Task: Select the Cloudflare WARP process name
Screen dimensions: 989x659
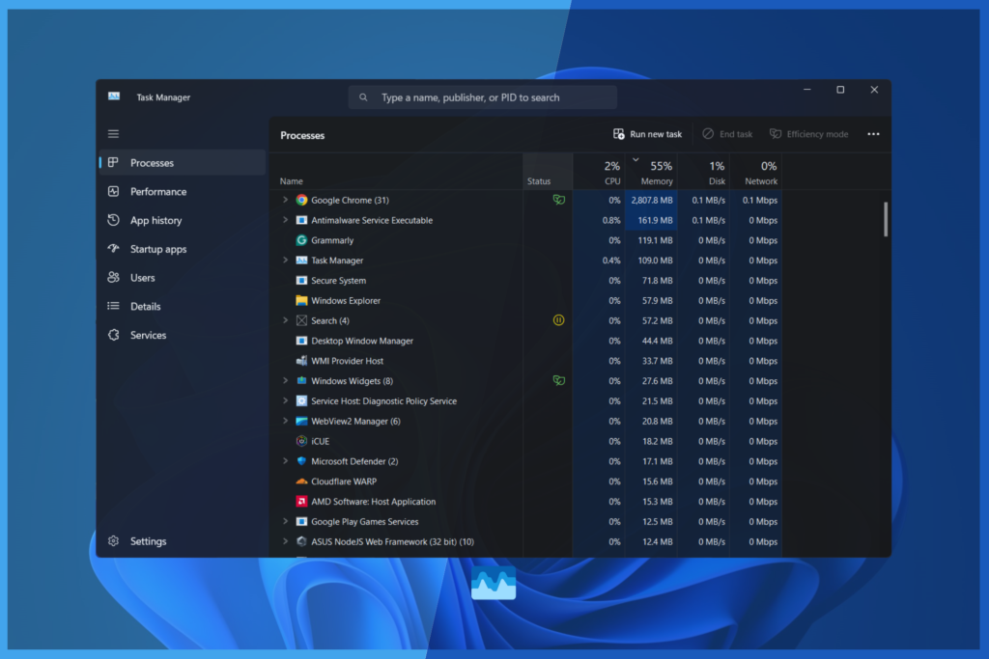Action: (344, 481)
